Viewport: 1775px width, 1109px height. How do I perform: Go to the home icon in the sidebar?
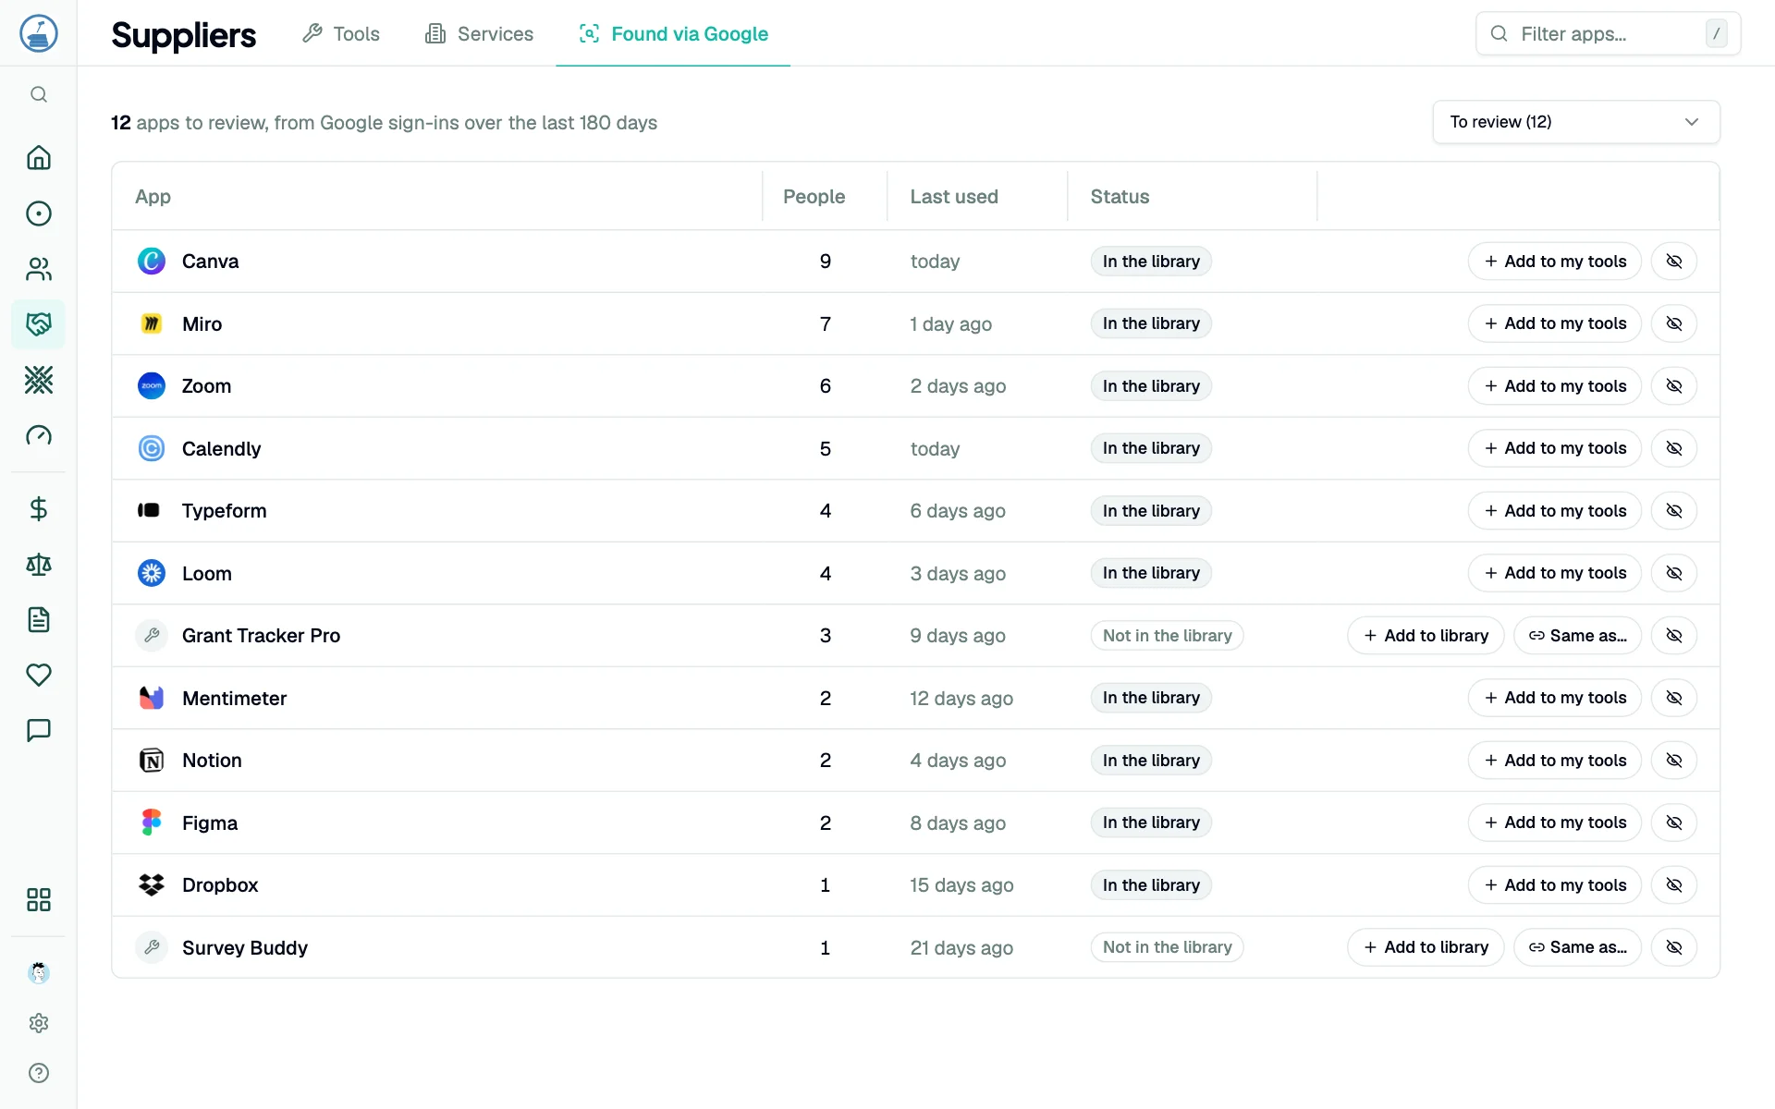[39, 158]
